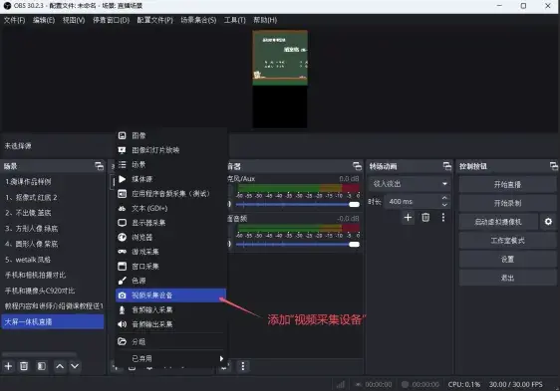Pop out the scenes dock panel

(99, 166)
